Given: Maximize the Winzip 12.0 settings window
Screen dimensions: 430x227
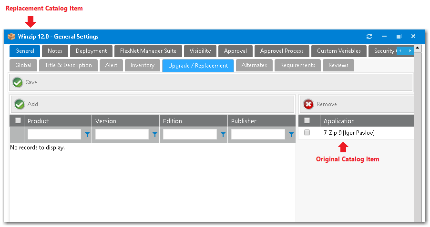Looking at the screenshot, I should click(x=399, y=37).
